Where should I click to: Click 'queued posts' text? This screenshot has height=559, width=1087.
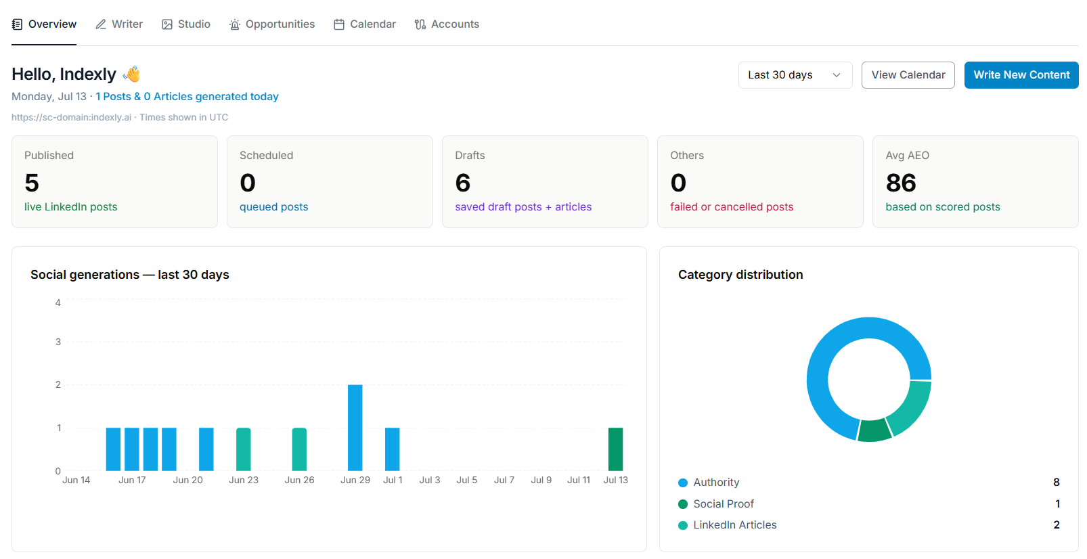[274, 207]
